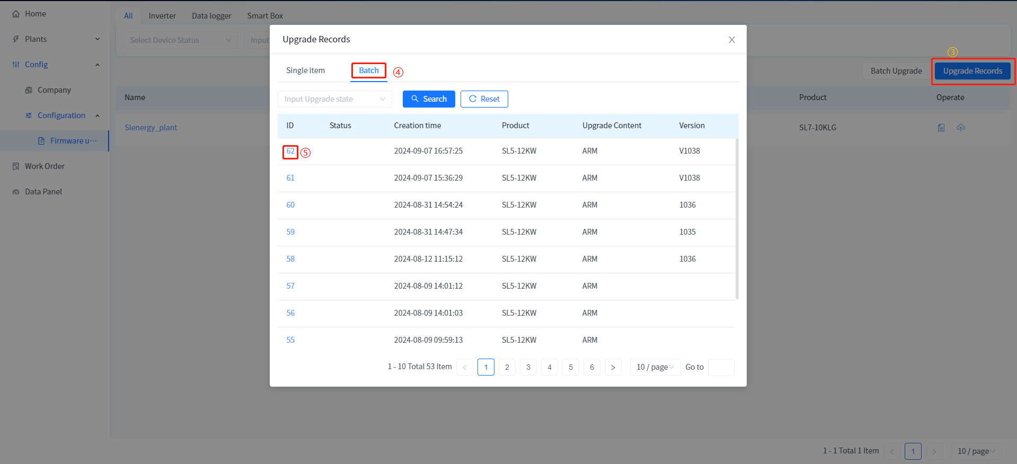
Task: Collapse the Config sidebar section
Action: click(98, 65)
